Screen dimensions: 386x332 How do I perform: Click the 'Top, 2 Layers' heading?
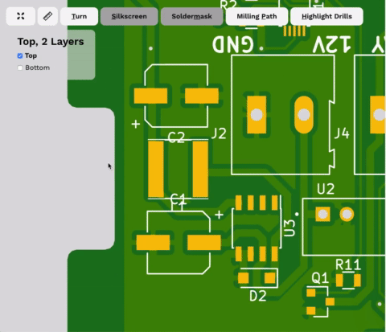point(51,42)
